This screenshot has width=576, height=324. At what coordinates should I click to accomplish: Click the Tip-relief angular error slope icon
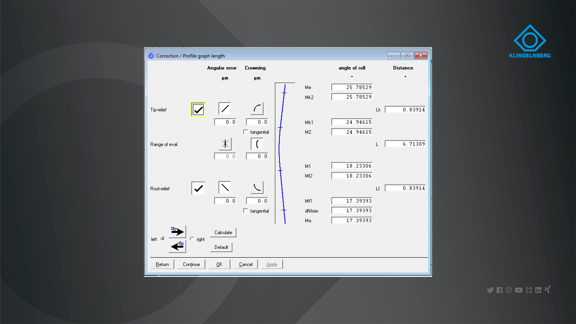click(225, 109)
